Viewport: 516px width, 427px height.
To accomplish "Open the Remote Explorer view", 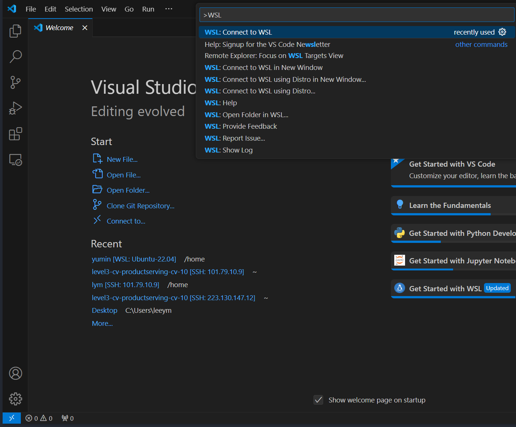I will 15,160.
